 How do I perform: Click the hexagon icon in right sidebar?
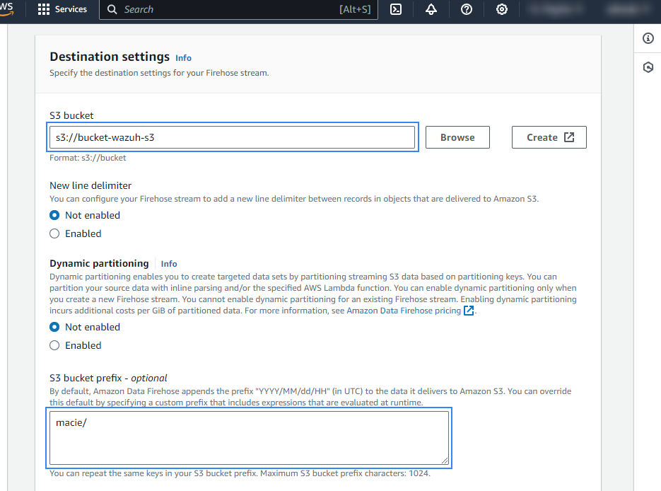[648, 68]
